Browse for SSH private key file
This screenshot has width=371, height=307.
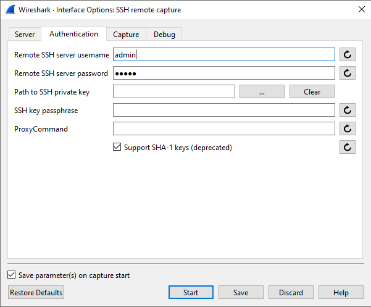pos(262,91)
